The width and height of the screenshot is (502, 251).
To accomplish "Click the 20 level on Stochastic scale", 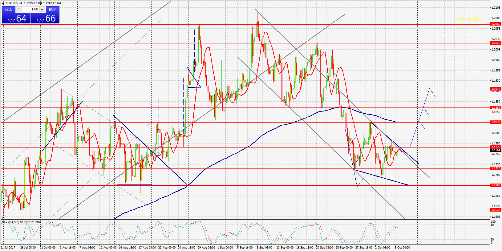I will pos(493,239).
